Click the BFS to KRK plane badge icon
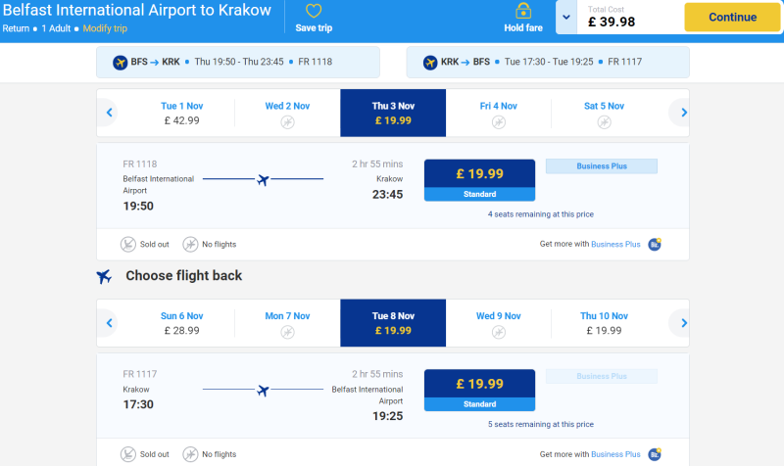The width and height of the screenshot is (784, 466). click(120, 63)
